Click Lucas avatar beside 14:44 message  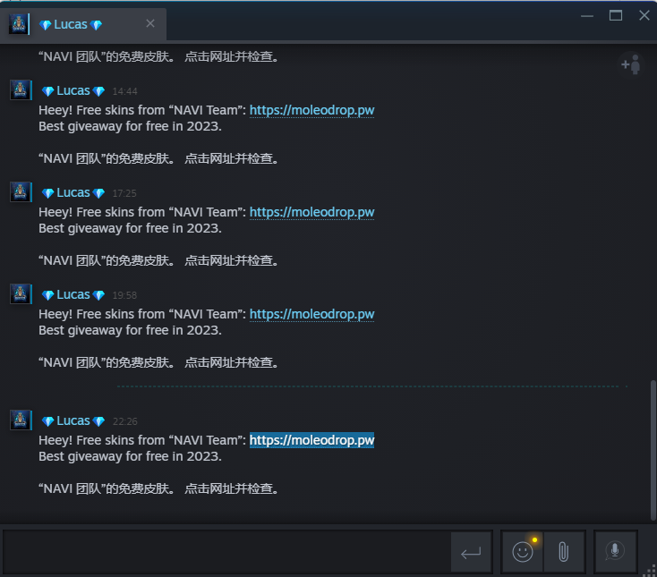coord(21,89)
